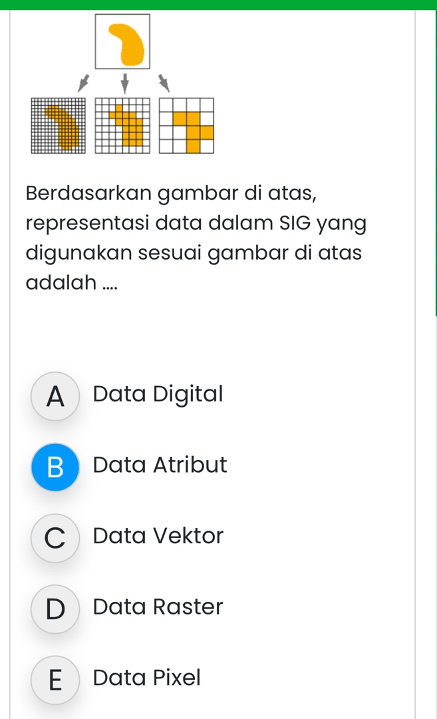Click the medium-grid raster diagram
437x719 pixels.
click(x=122, y=125)
